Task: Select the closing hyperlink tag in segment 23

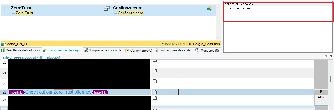Action: coord(100,92)
